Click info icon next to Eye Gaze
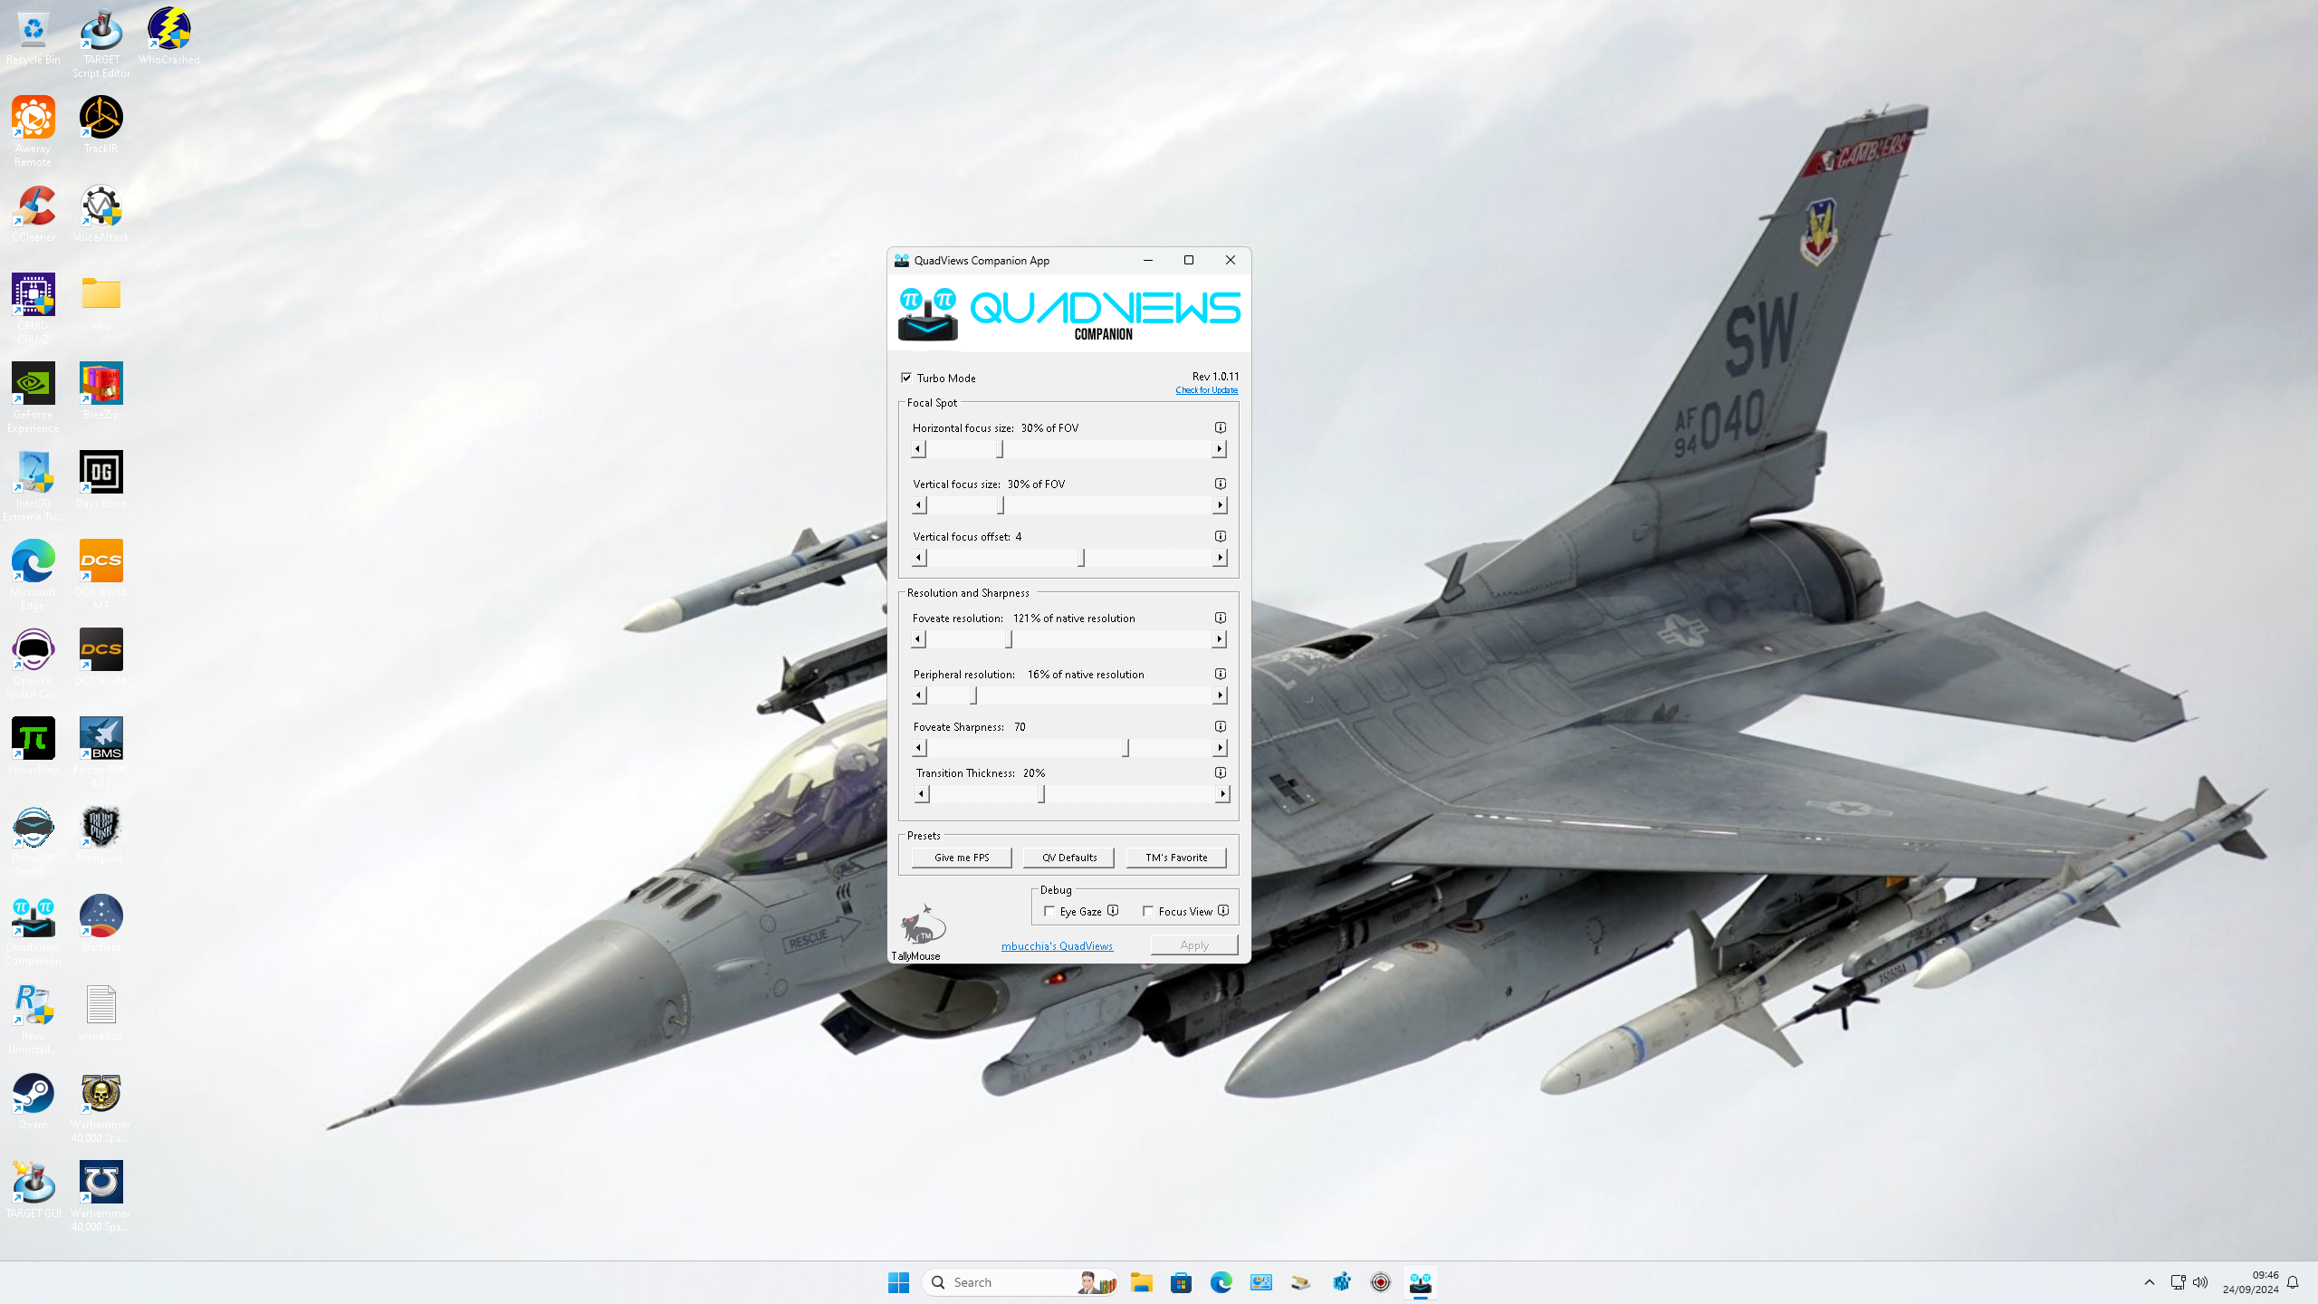 [x=1113, y=911]
